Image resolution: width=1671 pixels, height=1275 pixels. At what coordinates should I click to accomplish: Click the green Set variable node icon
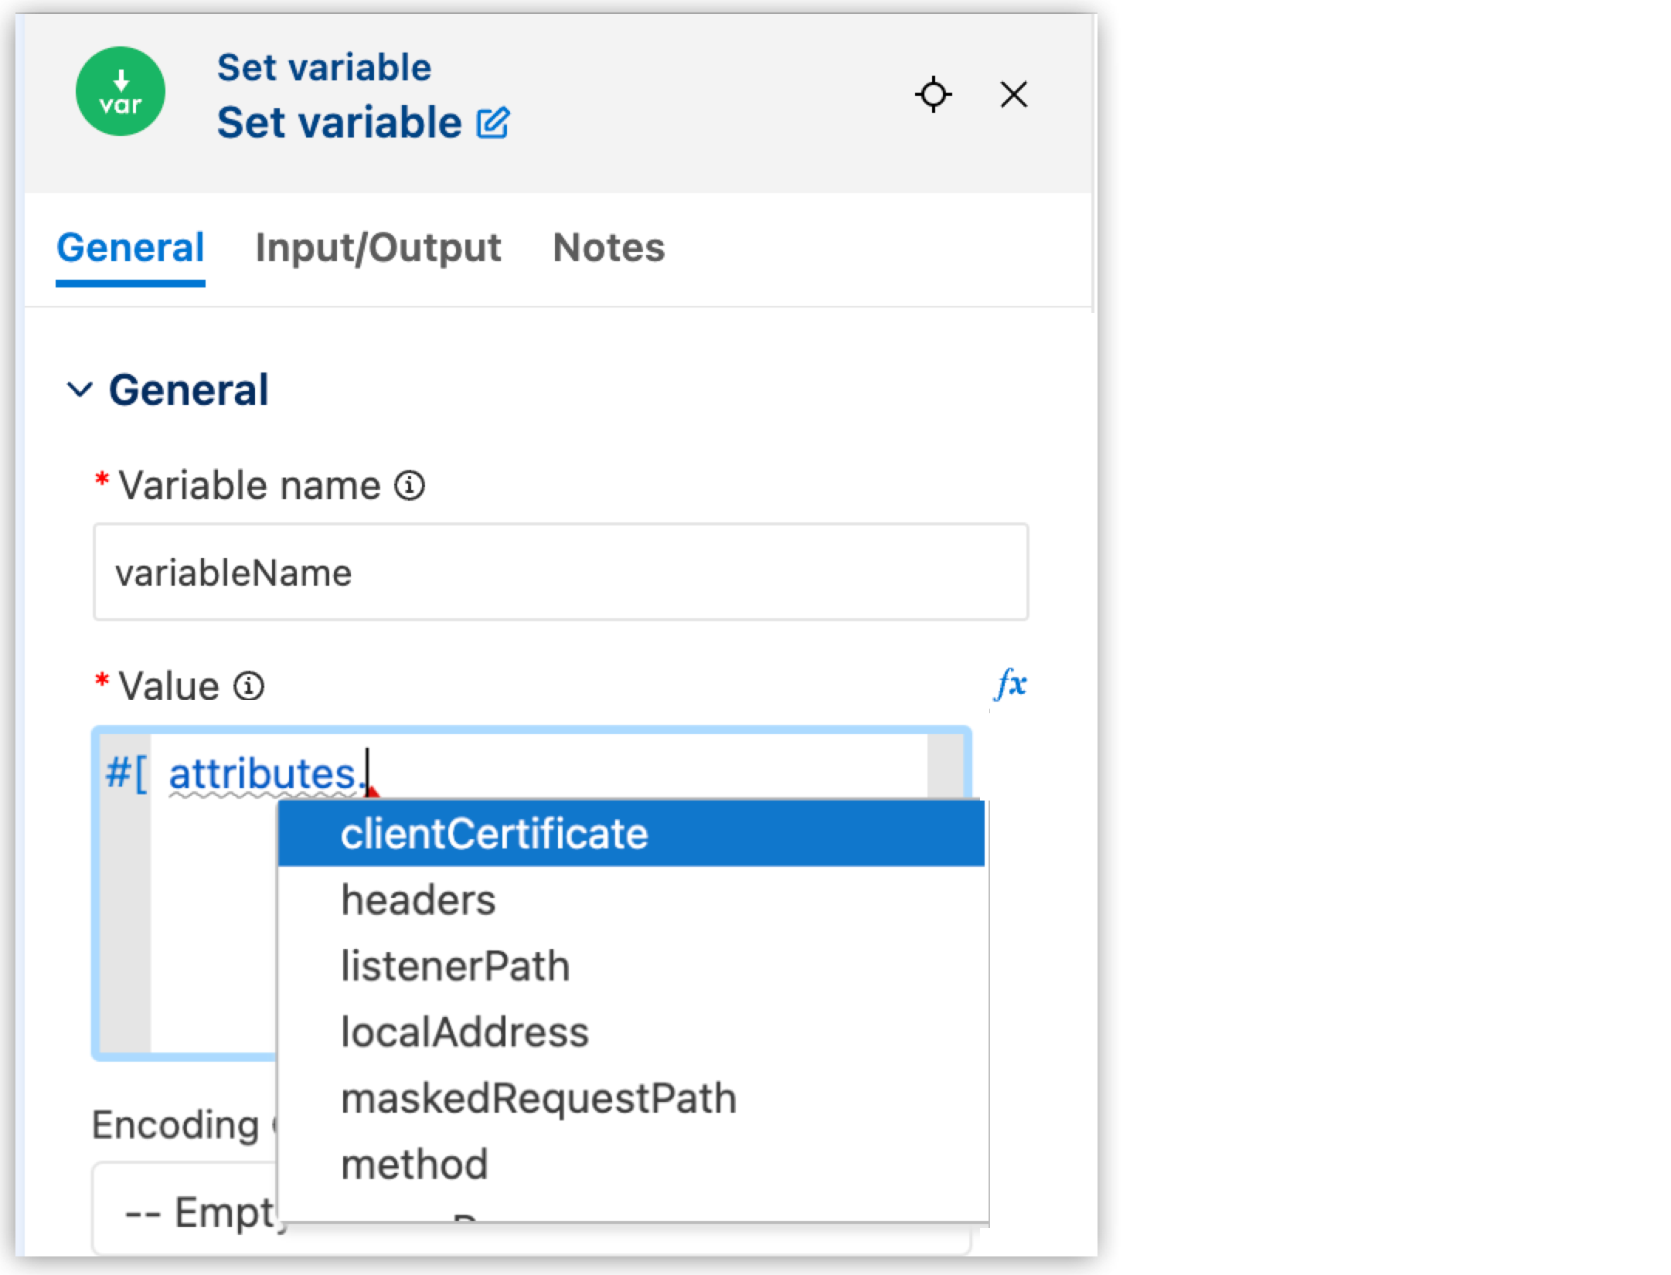pos(121,92)
